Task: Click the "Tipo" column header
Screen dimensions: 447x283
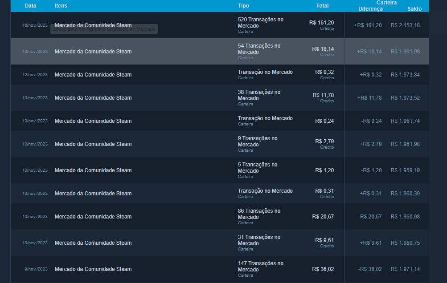Action: [x=243, y=6]
